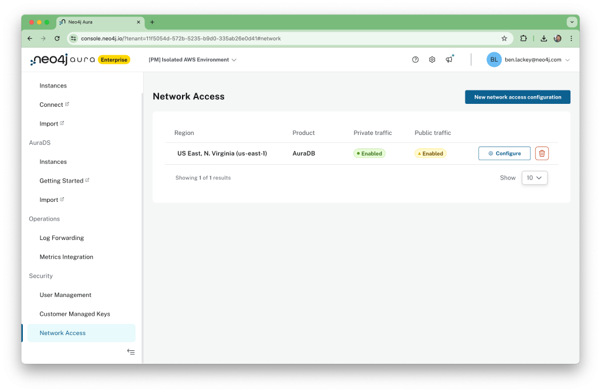Open the Aura help icon
This screenshot has width=601, height=392.
(x=415, y=59)
